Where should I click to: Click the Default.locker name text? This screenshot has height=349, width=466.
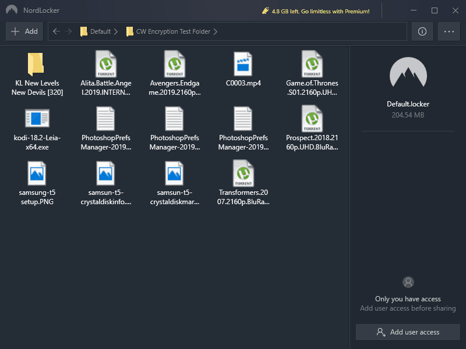click(x=408, y=104)
